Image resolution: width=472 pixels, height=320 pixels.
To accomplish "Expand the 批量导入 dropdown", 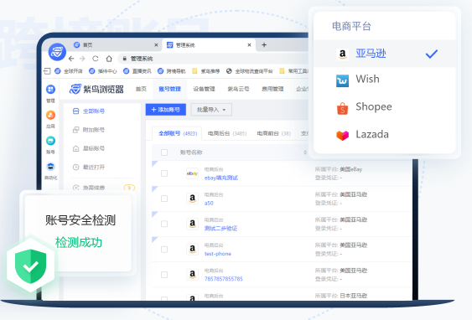I will click(211, 110).
